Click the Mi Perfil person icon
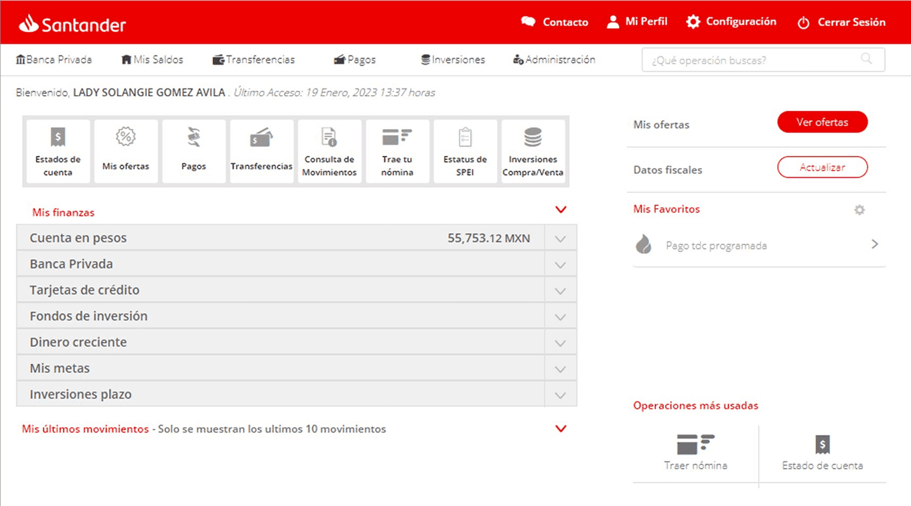 pos(613,22)
